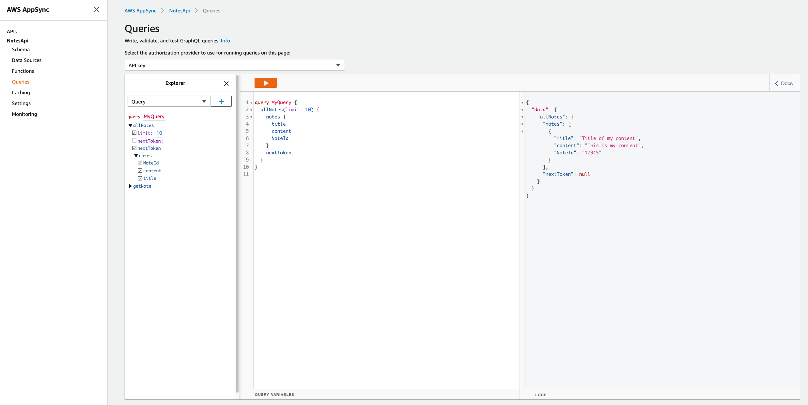Go to the Functions page
The image size is (808, 405).
pos(23,71)
